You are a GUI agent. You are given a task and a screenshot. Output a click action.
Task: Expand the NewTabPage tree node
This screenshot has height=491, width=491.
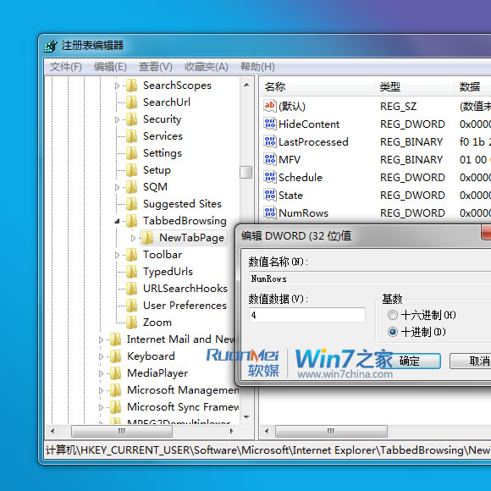click(133, 238)
